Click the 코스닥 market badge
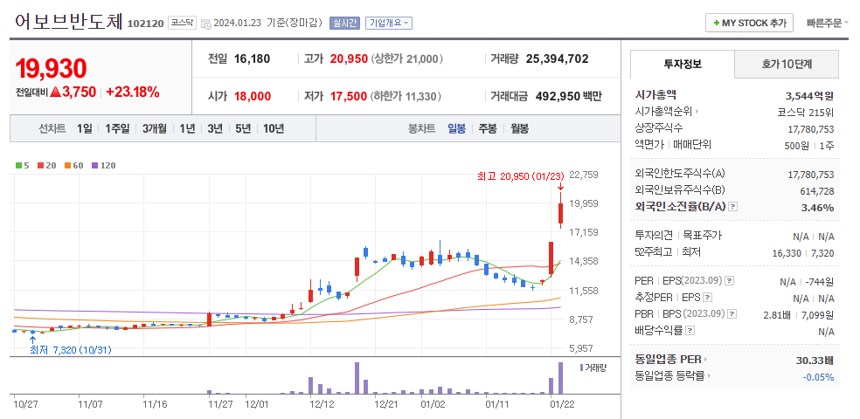The height and width of the screenshot is (419, 860). [x=182, y=23]
